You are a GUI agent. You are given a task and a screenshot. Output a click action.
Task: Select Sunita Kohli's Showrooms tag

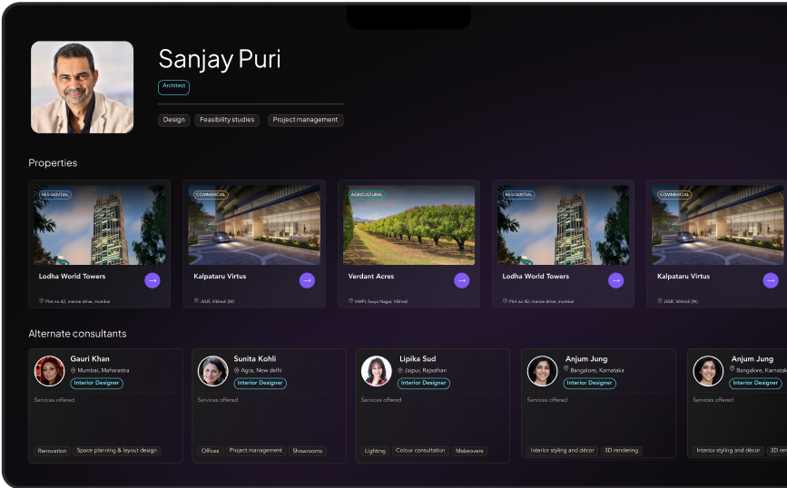tap(308, 451)
